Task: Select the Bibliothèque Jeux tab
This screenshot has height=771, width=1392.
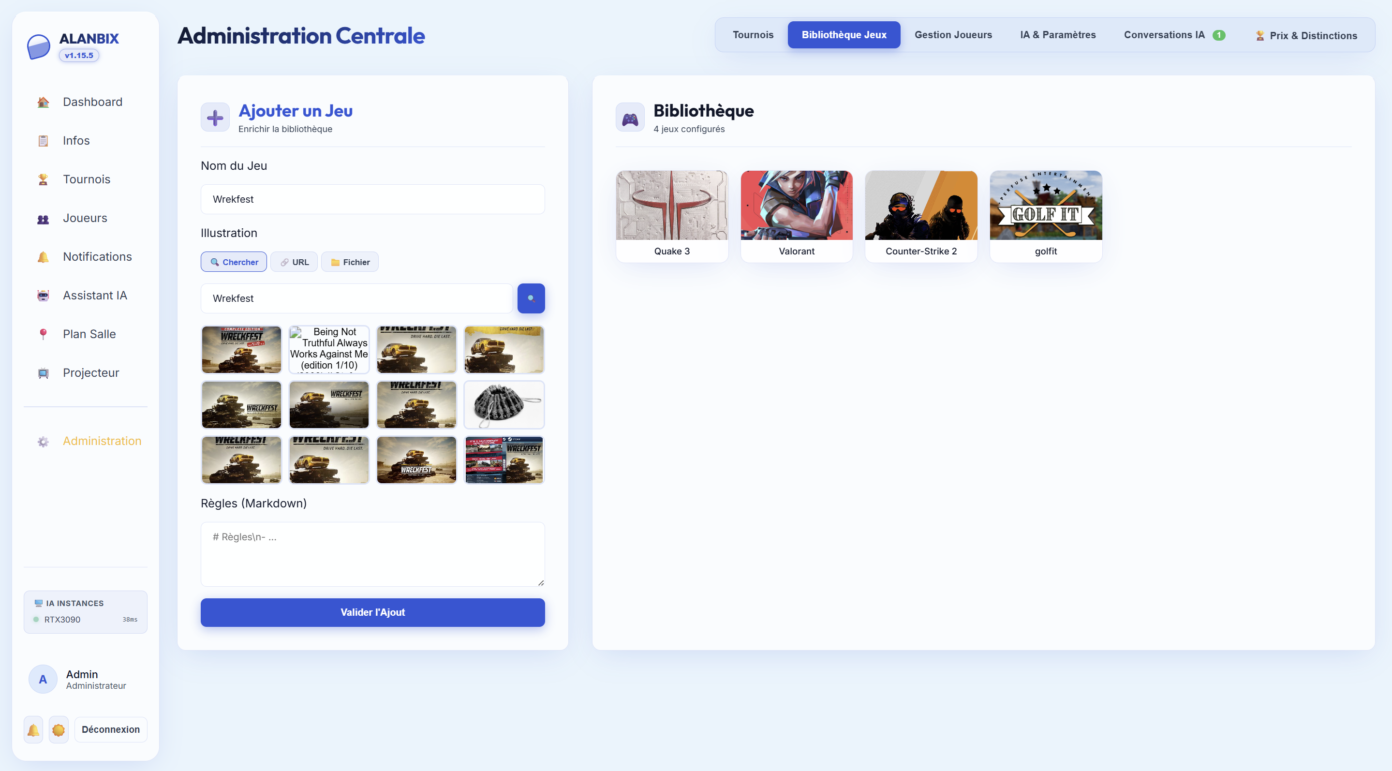Action: coord(844,35)
